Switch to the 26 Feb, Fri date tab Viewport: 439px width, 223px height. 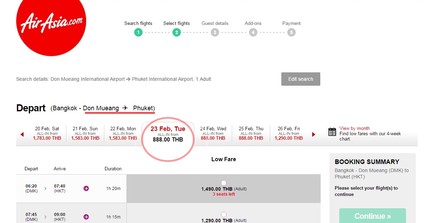coord(289,133)
